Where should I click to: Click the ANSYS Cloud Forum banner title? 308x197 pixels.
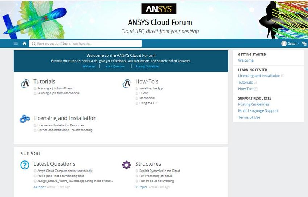coord(160,22)
